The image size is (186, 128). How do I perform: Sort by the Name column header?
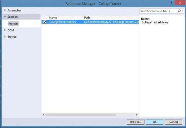[65, 18]
